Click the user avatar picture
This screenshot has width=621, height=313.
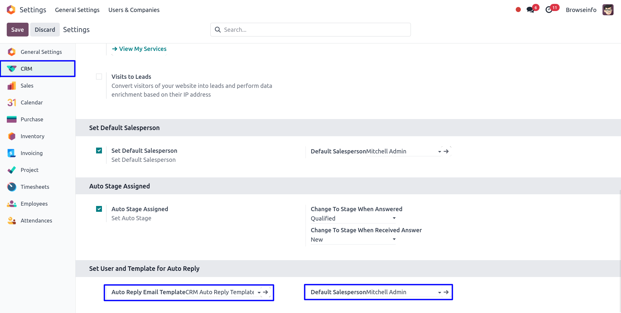tap(608, 10)
